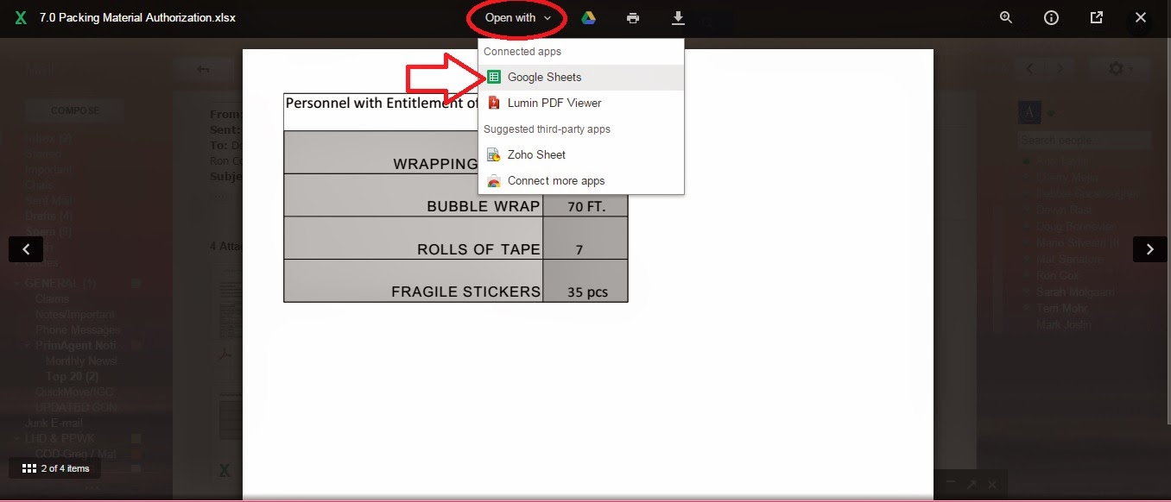Open the Junk E-mail label

(x=53, y=424)
